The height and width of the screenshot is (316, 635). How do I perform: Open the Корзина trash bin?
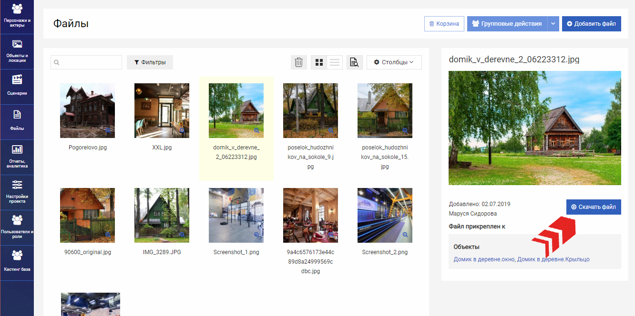[444, 24]
